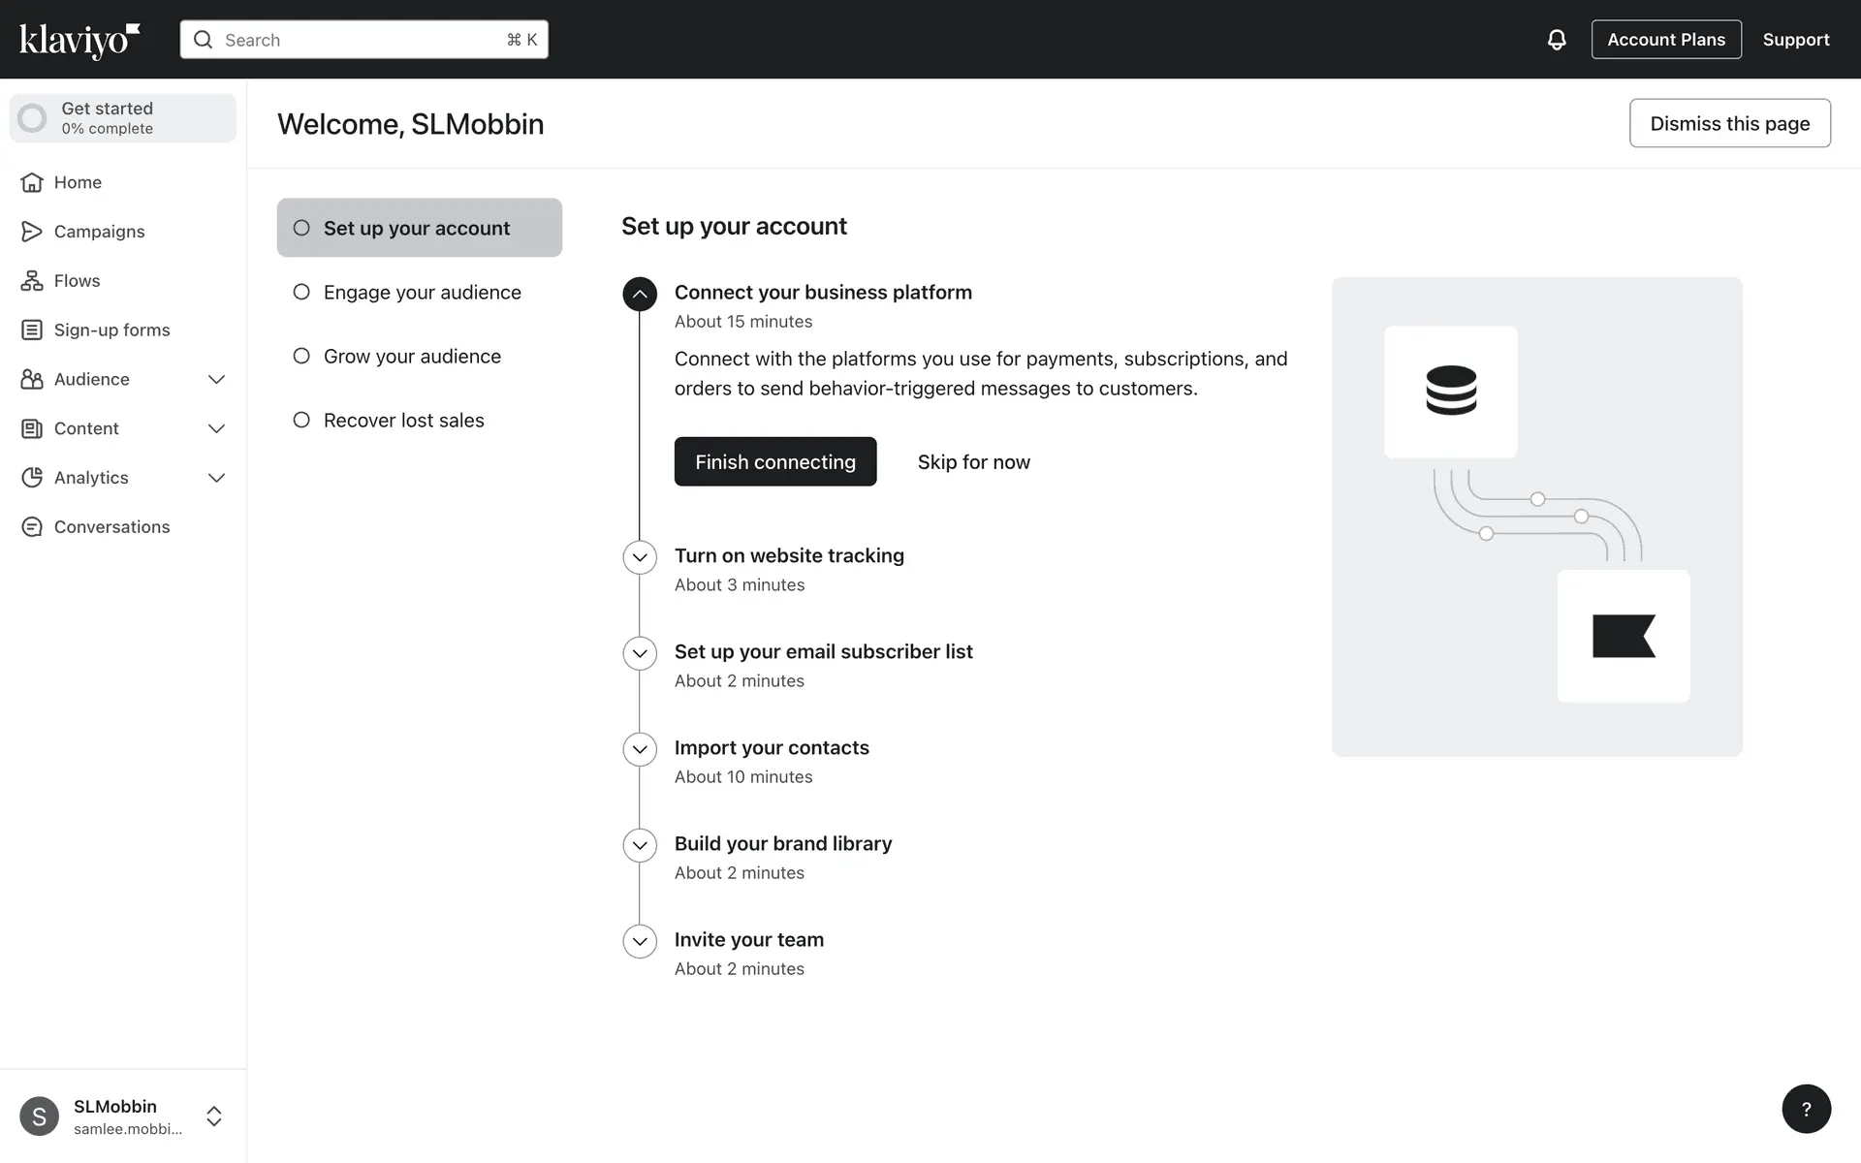
Task: Select the Recover lost sales step
Action: [403, 421]
